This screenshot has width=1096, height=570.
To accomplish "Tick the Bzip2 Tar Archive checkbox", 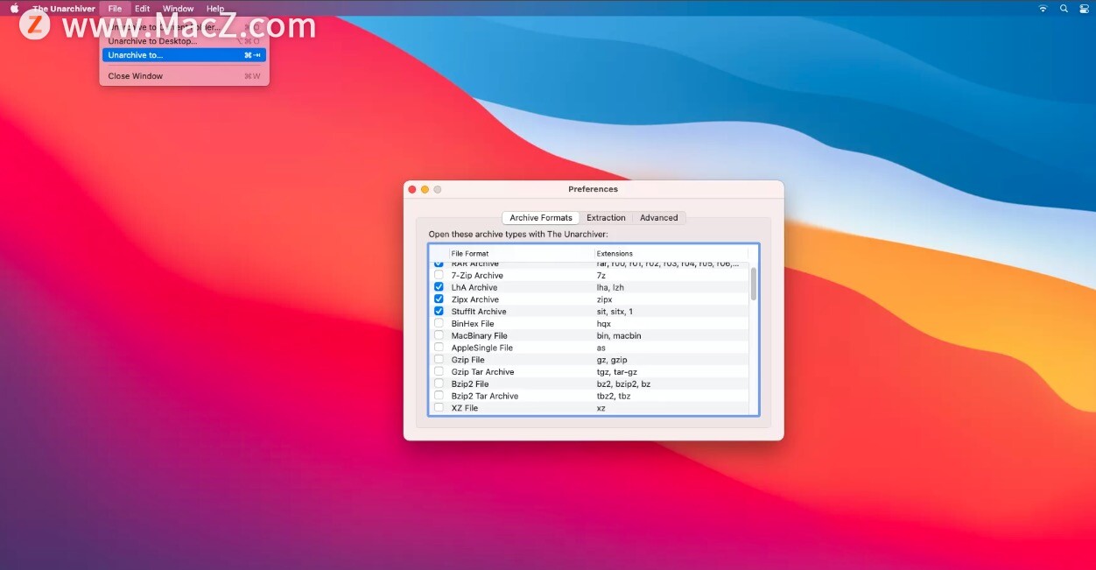I will coord(439,397).
